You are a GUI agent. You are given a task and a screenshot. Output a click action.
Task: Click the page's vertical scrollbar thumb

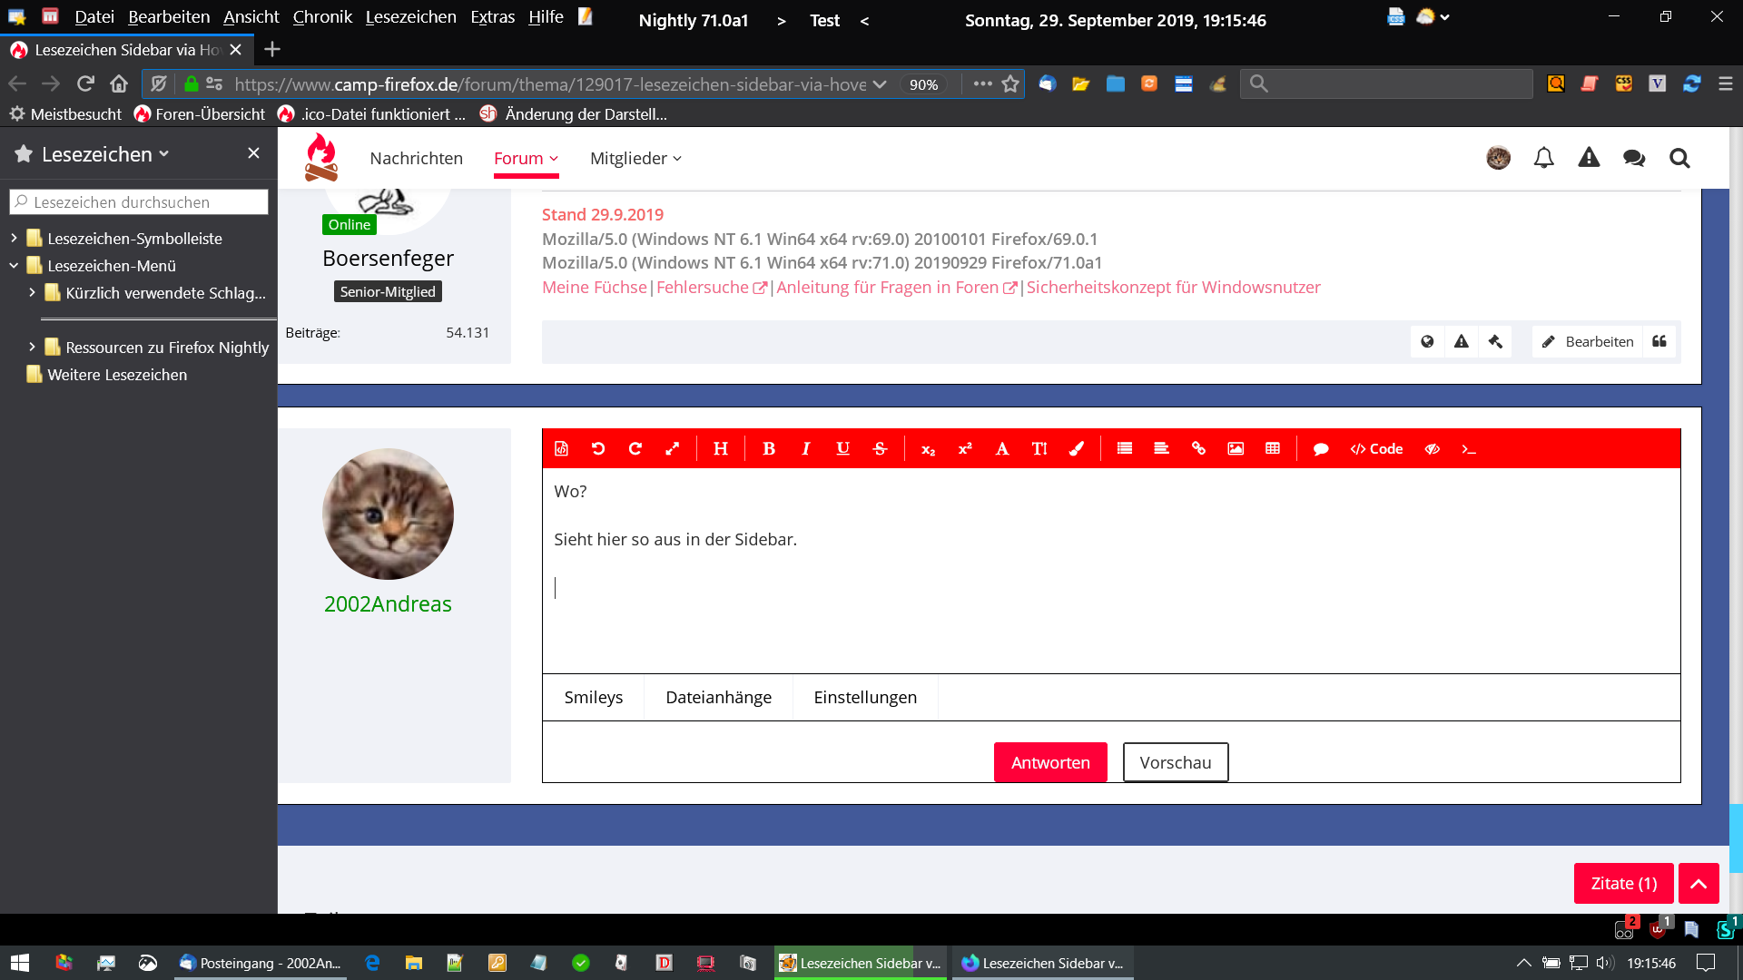point(1735,837)
